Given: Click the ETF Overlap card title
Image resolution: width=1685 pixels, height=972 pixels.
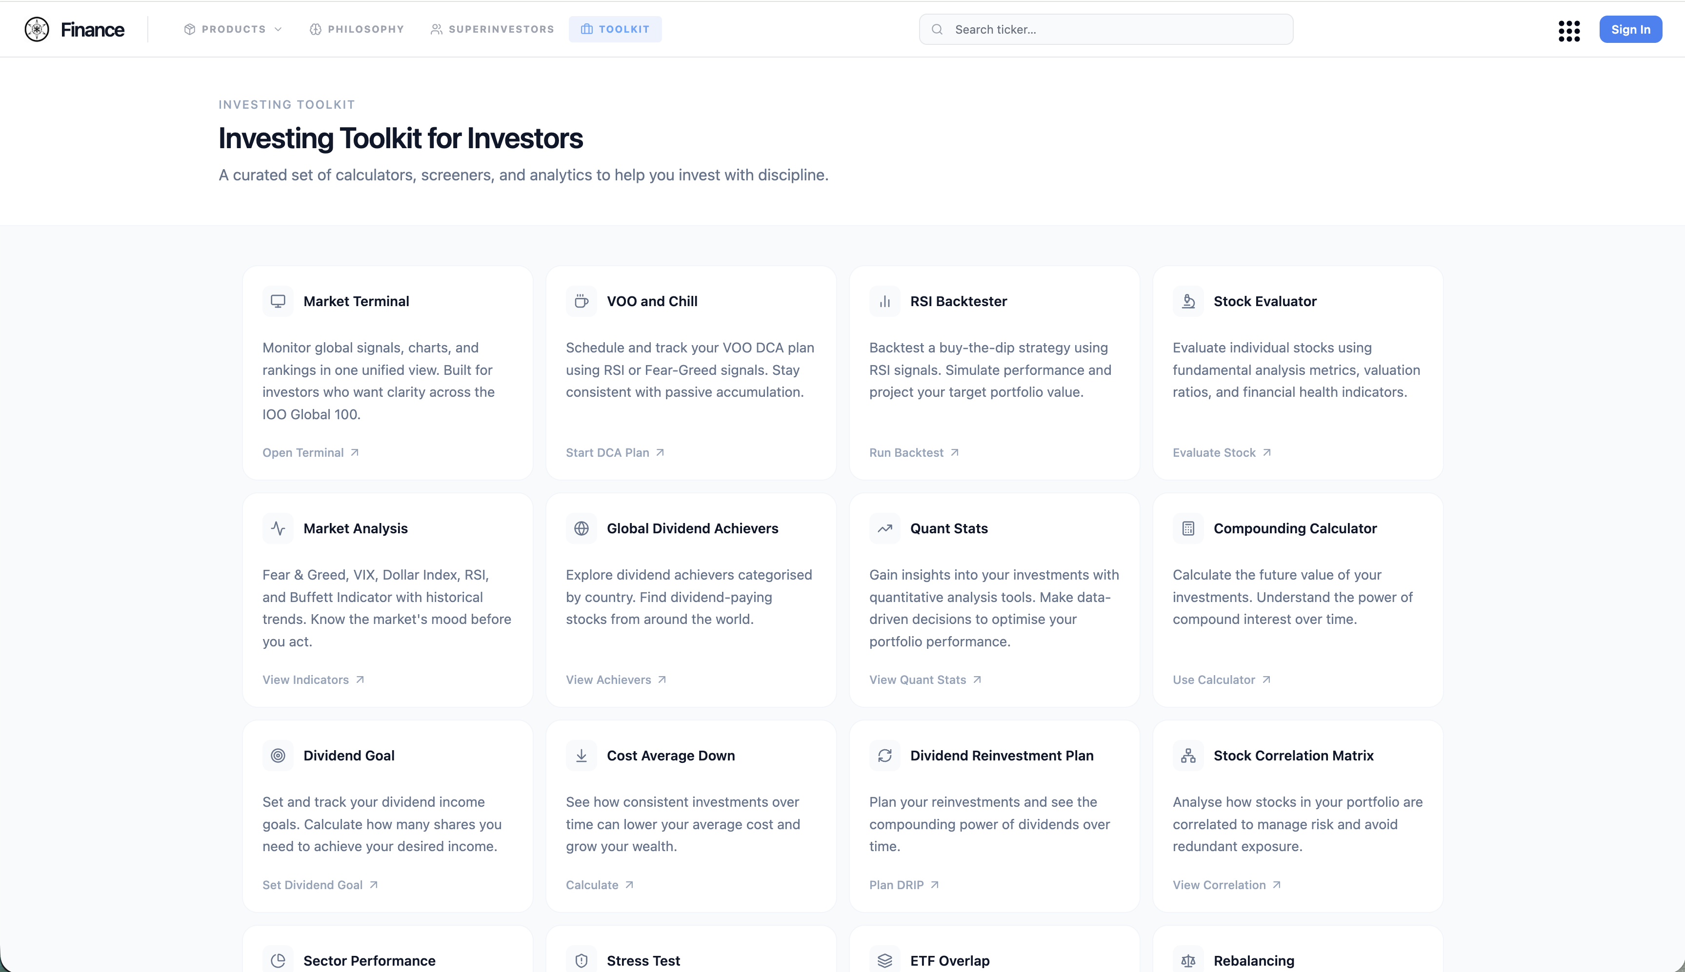Looking at the screenshot, I should pos(949,961).
